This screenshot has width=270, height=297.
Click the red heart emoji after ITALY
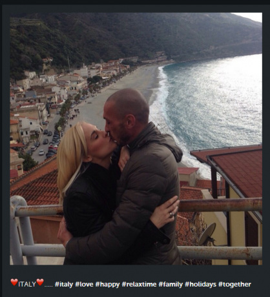(40, 282)
